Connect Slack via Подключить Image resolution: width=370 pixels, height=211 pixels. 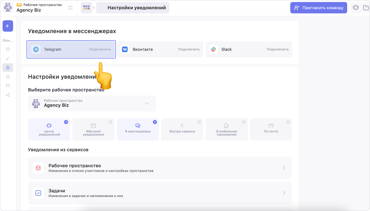278,49
